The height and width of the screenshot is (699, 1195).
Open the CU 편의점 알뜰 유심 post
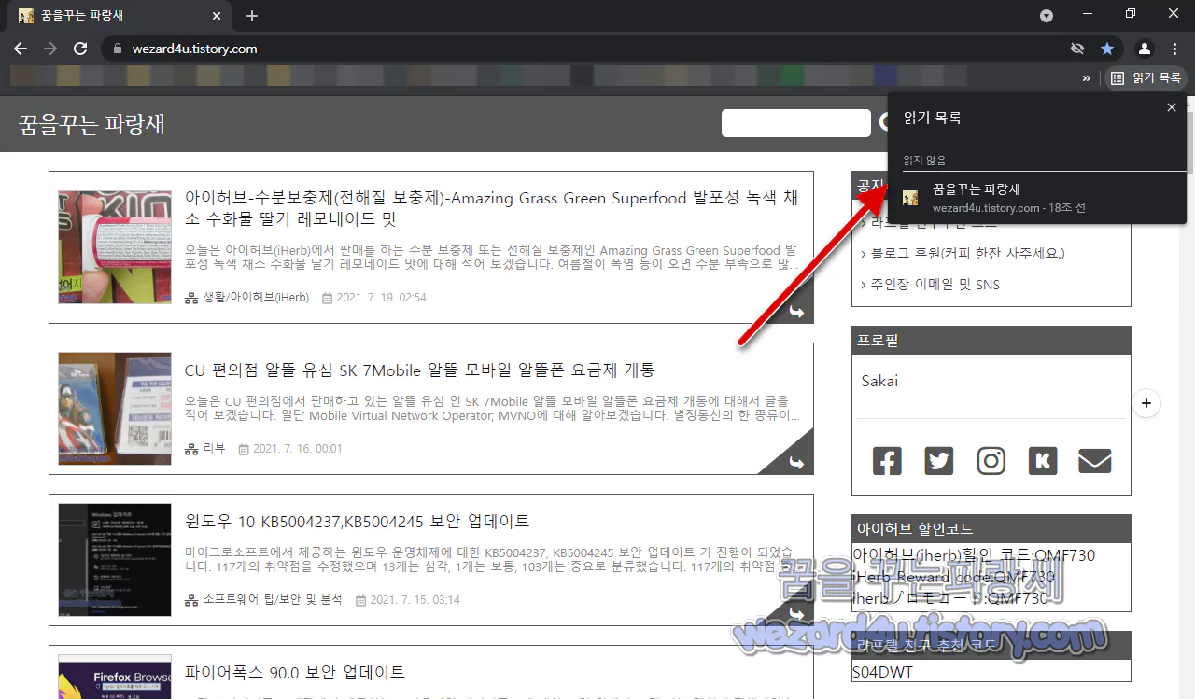tap(420, 370)
